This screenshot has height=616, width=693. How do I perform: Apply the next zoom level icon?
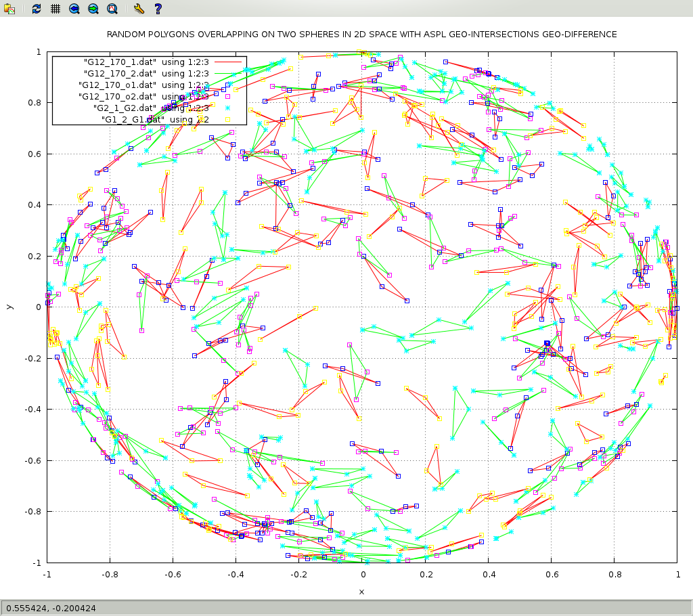[93, 9]
